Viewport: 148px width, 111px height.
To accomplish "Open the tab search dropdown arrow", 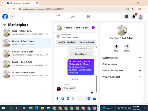I will [3, 3].
